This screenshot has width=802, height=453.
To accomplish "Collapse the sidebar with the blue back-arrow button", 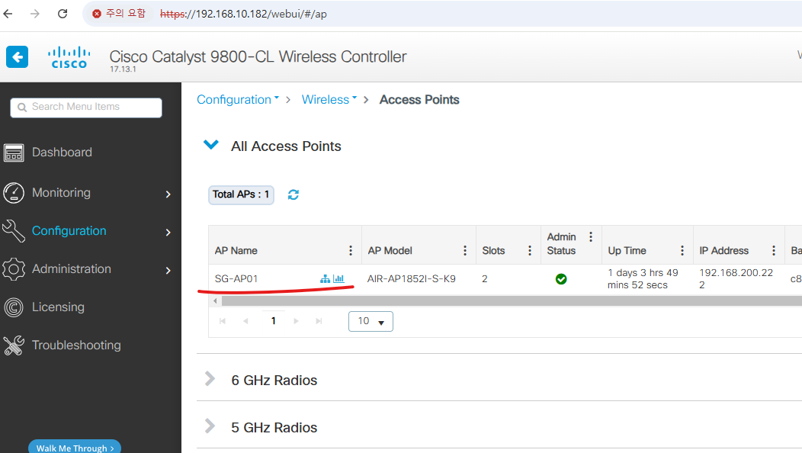I will [18, 57].
